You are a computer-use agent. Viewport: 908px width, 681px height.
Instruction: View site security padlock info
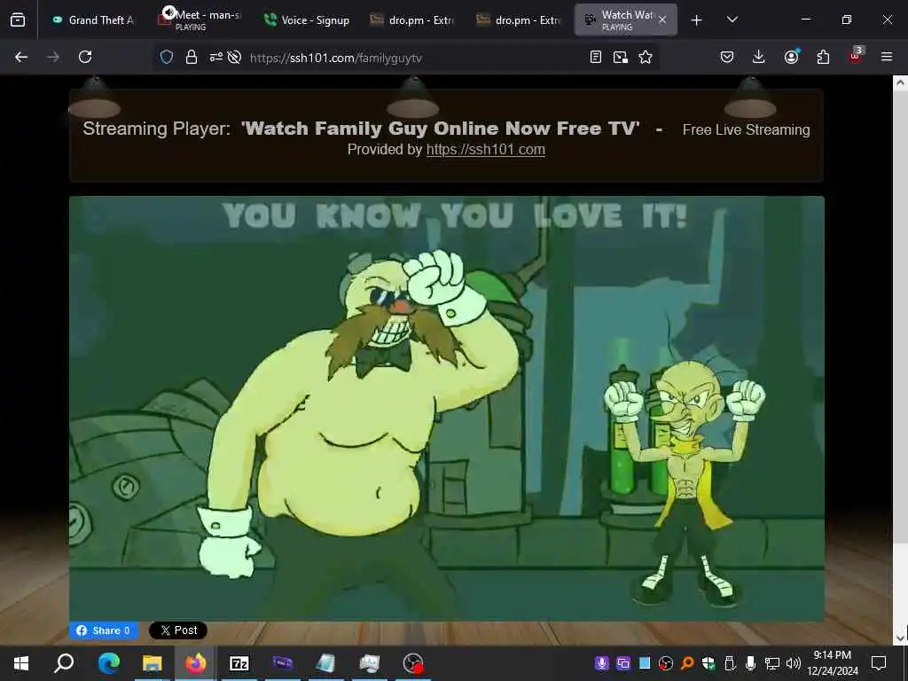[x=192, y=57]
